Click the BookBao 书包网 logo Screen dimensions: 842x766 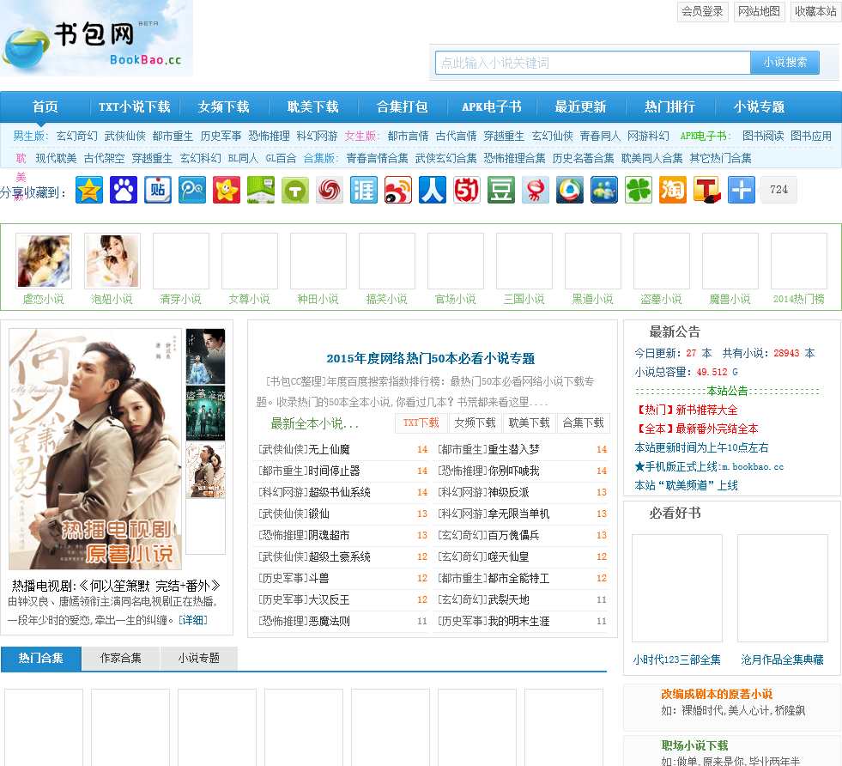[97, 39]
